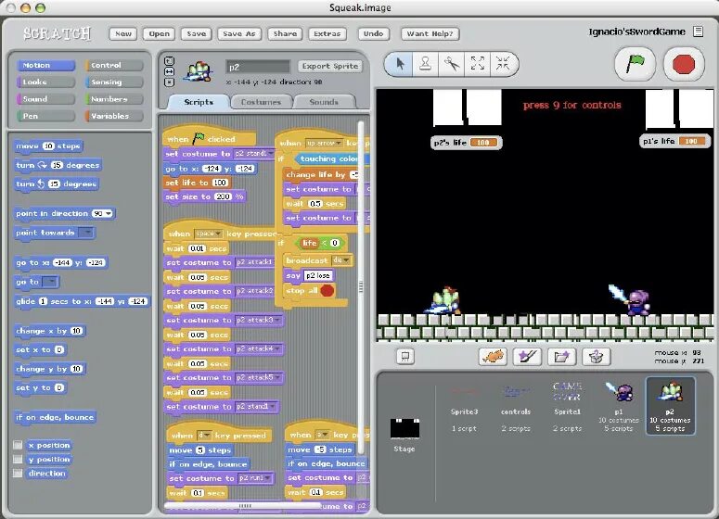Image resolution: width=719 pixels, height=519 pixels.
Task: Click the set life to 100 value field
Action: tap(220, 183)
